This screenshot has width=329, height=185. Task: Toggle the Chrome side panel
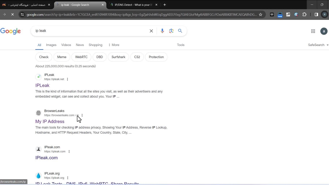tap(316, 15)
